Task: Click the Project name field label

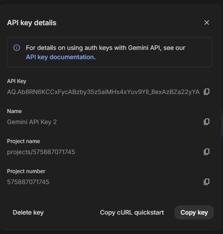Action: (23, 141)
